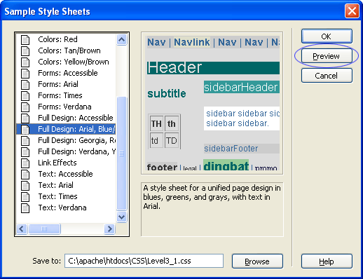Browse for a save location

click(x=257, y=261)
